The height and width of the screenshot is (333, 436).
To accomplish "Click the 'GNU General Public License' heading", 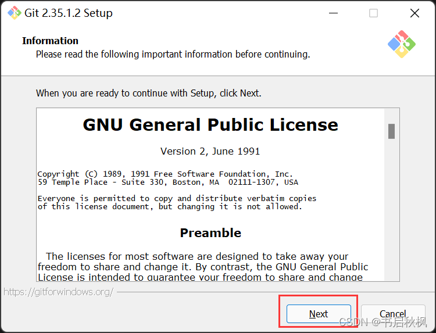I will (210, 124).
